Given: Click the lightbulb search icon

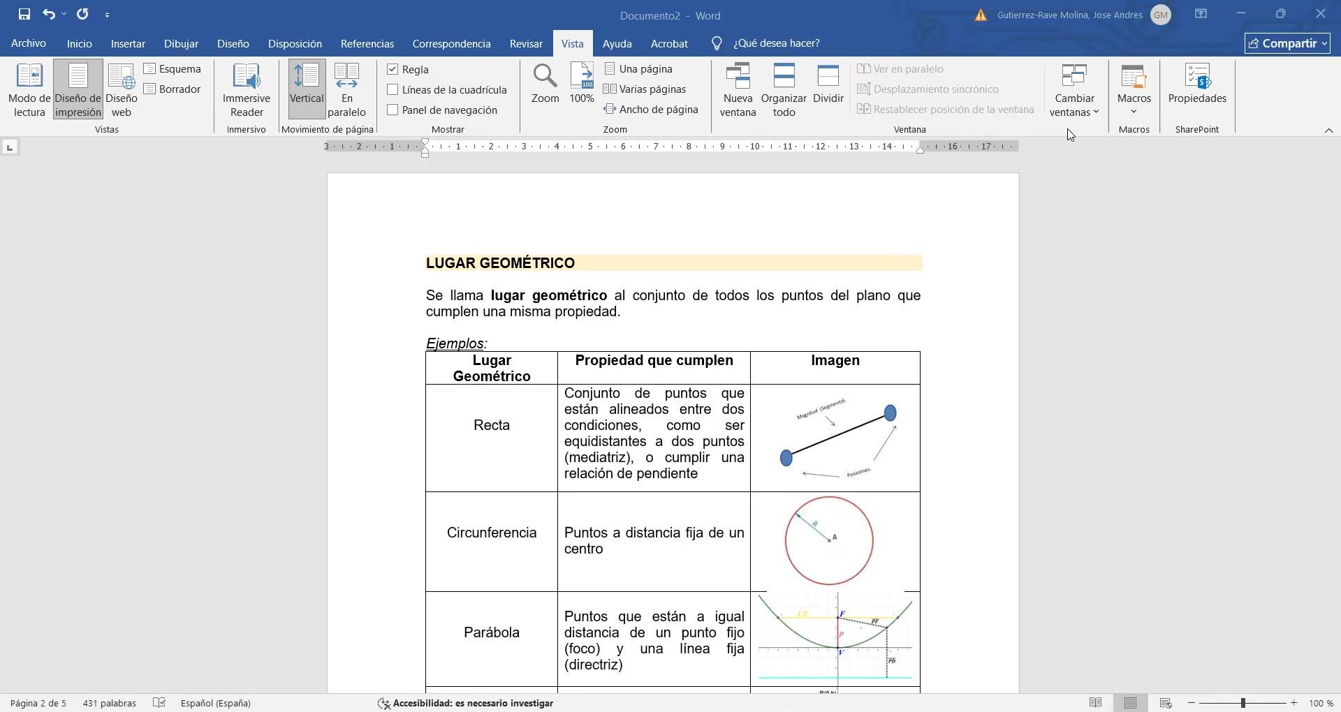Looking at the screenshot, I should [717, 43].
